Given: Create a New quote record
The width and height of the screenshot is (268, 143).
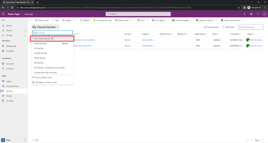Looking at the screenshot, I should (x=56, y=20).
